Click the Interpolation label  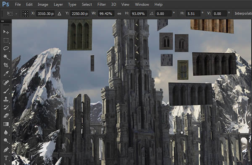[x=243, y=13]
